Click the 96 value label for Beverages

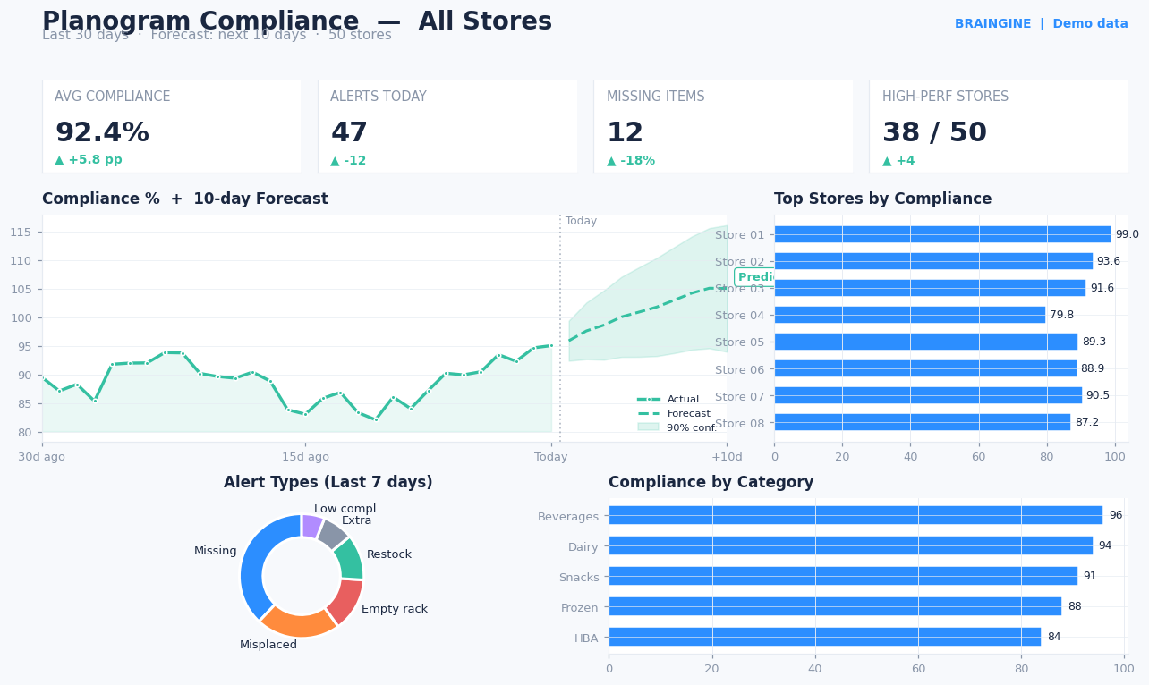[1115, 515]
